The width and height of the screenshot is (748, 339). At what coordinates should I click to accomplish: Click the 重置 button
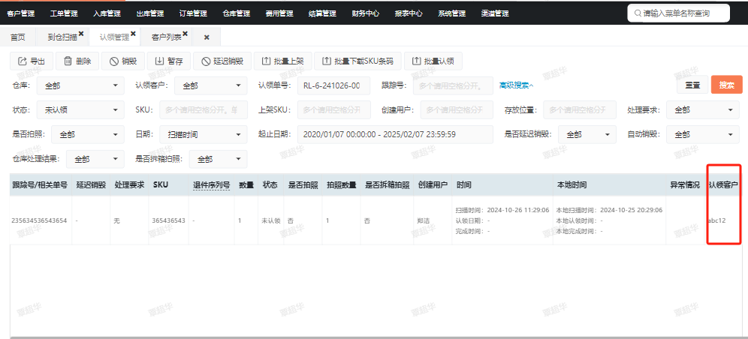(692, 85)
